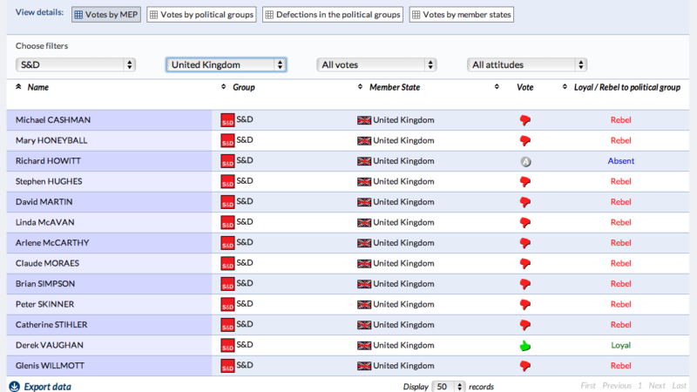
Task: Click the Export data download icon
Action: (14, 387)
